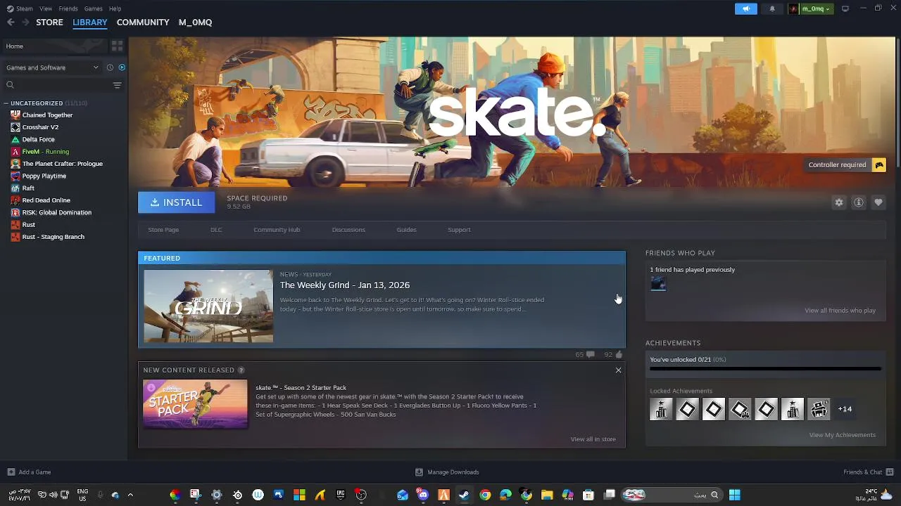Viewport: 901px width, 506px height.
Task: Open the Guides link
Action: (x=406, y=230)
